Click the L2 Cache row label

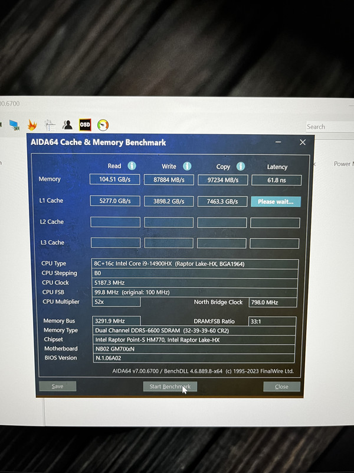(x=52, y=222)
